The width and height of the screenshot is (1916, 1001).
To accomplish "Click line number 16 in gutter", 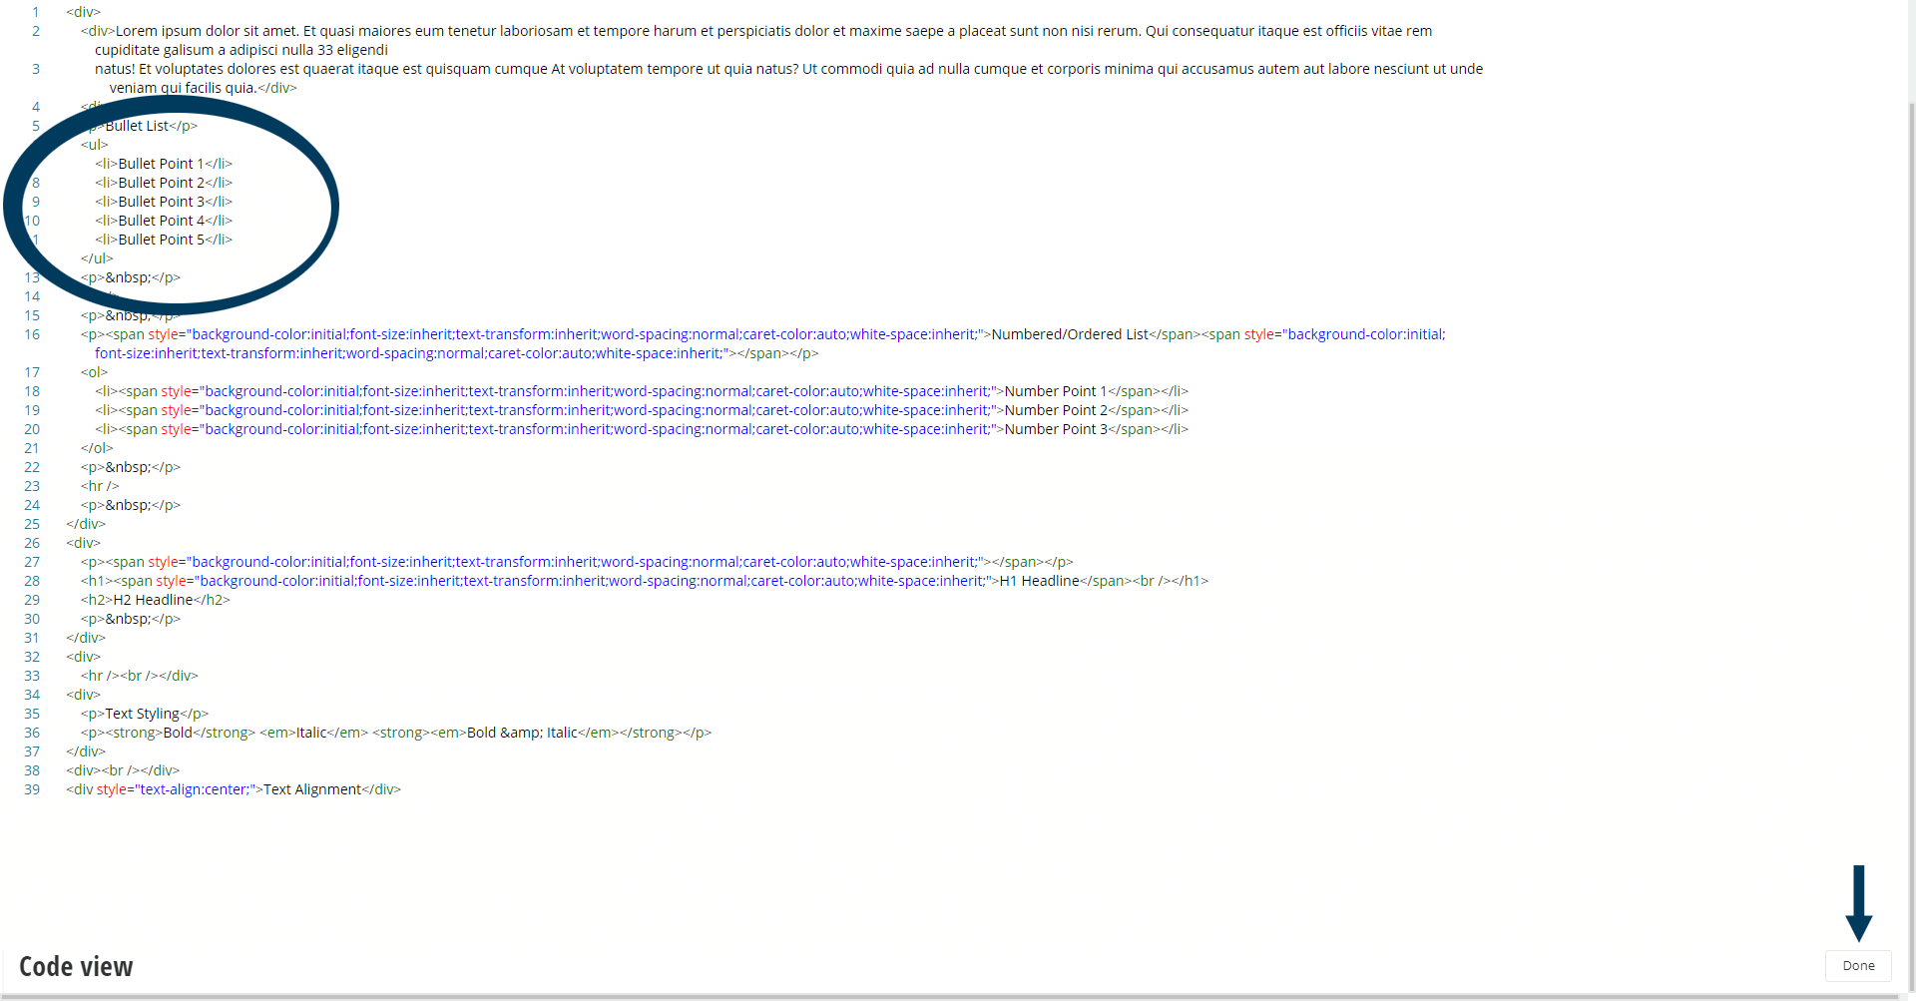I will [32, 334].
